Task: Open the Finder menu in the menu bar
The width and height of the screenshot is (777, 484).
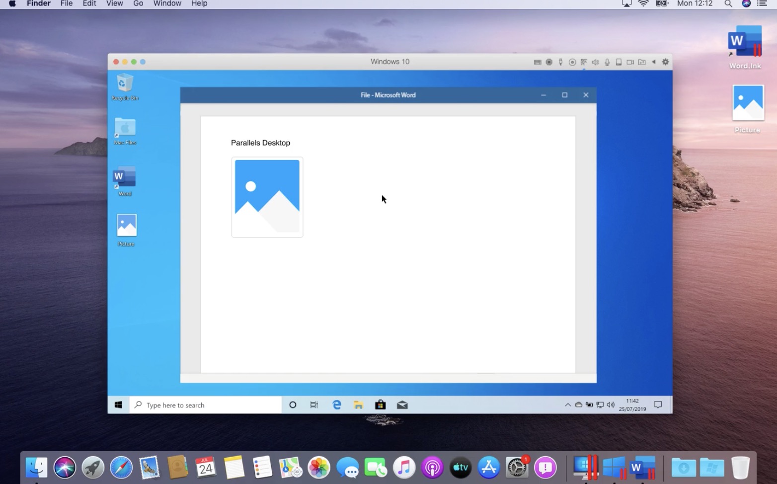Action: (x=39, y=3)
